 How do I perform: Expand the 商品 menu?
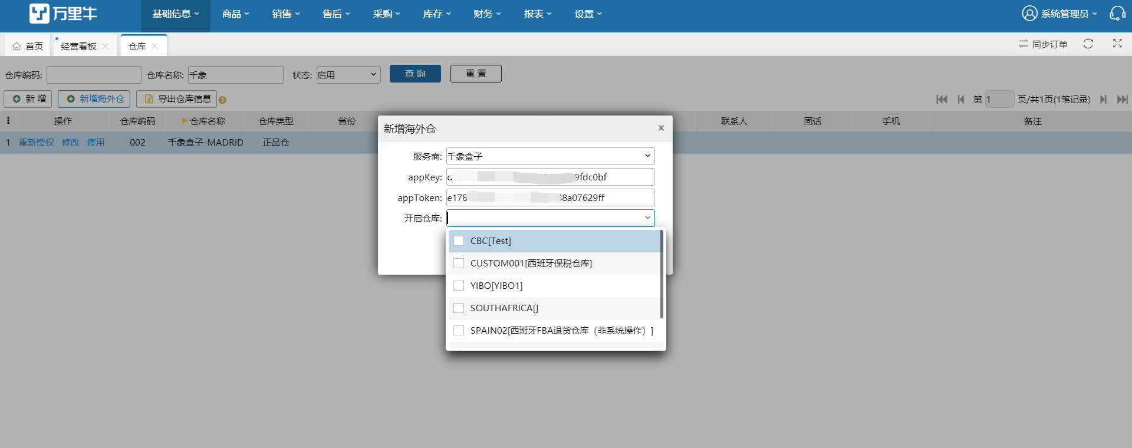[236, 14]
